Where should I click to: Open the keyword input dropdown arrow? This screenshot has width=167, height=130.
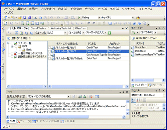(105, 33)
